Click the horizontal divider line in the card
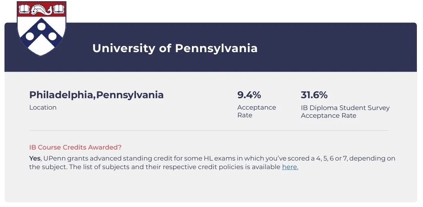This screenshot has height=207, width=423. click(209, 130)
